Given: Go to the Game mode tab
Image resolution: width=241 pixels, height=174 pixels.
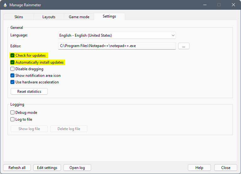Looking at the screenshot, I should 79,17.
